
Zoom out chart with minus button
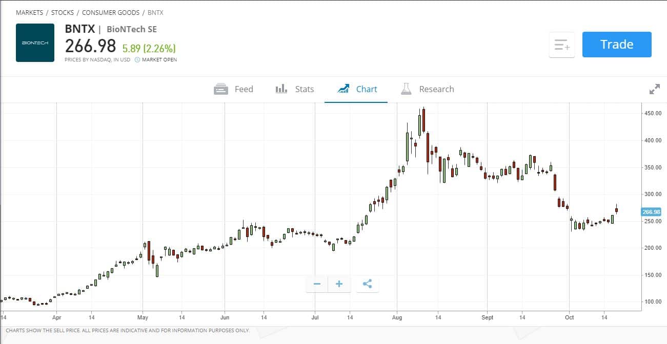click(x=317, y=284)
